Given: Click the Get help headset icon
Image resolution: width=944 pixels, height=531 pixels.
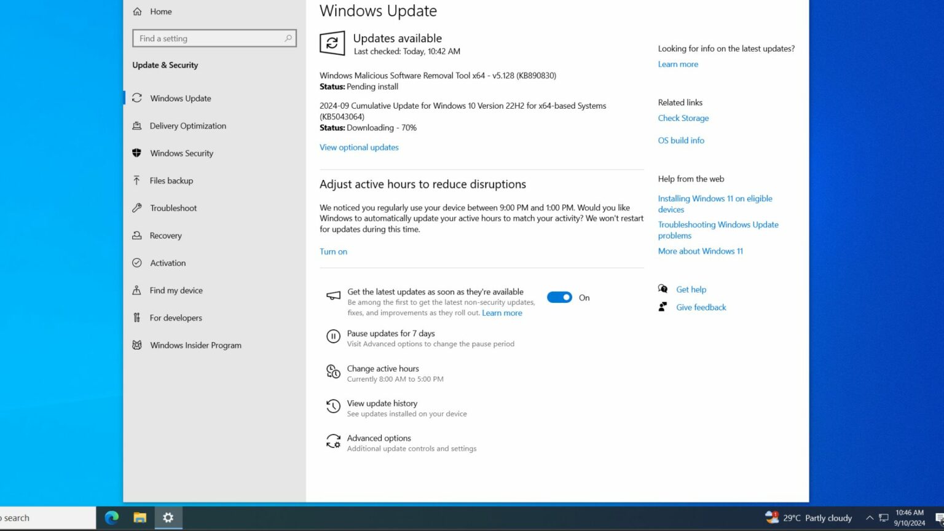Looking at the screenshot, I should point(663,289).
